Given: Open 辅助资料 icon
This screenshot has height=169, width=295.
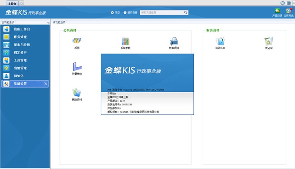Looking at the screenshot, I should coord(77,94).
